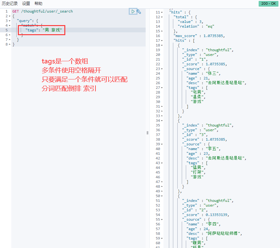The width and height of the screenshot is (280, 248).
Task: Toggle fold arrow at request line 7
Action: (10, 40)
